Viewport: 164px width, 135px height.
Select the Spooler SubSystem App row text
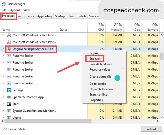click(28, 97)
